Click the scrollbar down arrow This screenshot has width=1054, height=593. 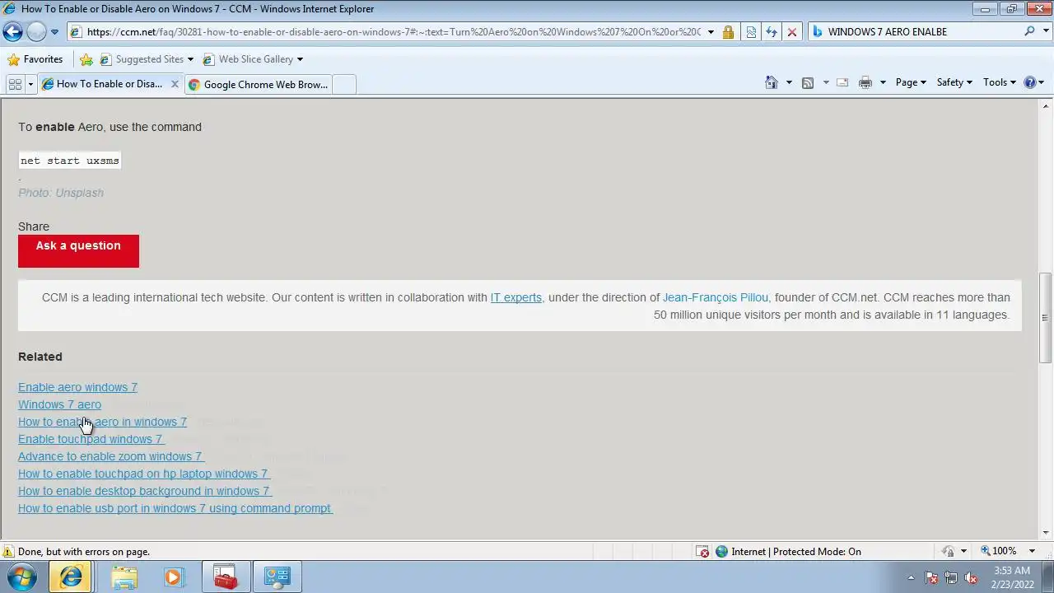[x=1046, y=533]
